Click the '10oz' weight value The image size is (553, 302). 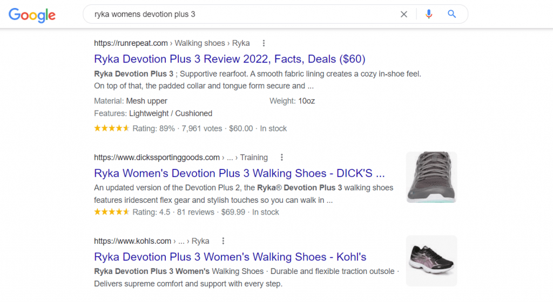pyautogui.click(x=307, y=101)
